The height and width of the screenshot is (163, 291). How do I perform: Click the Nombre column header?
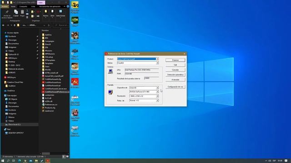45,30
